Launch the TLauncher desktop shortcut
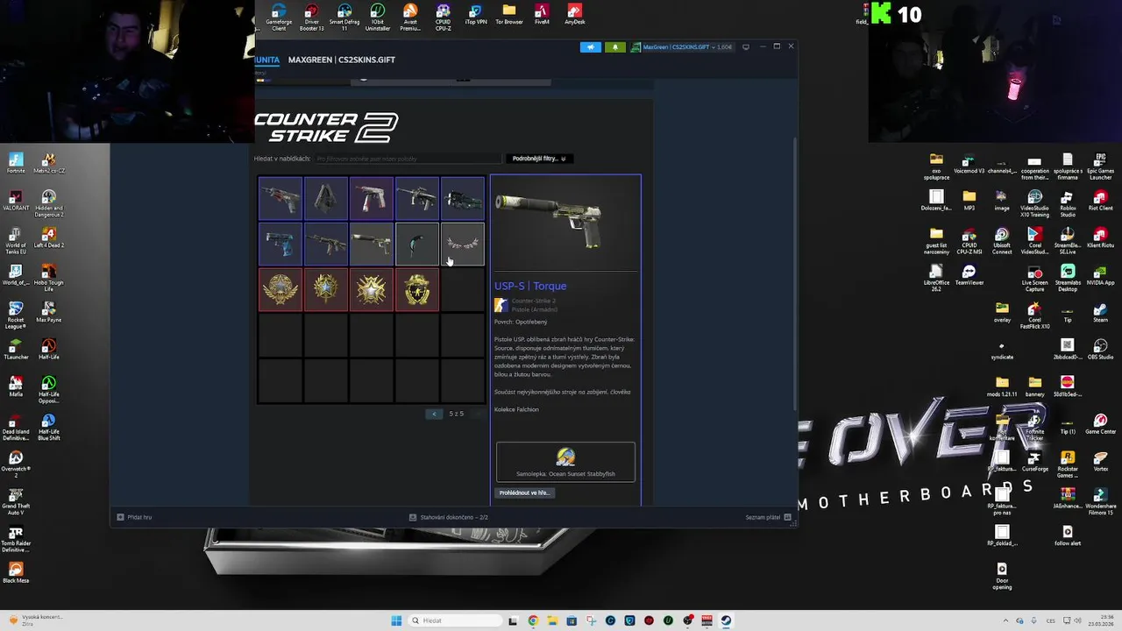The image size is (1122, 631). [x=16, y=349]
